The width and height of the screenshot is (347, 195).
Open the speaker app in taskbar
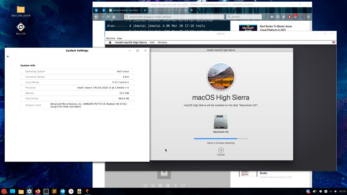(79, 191)
